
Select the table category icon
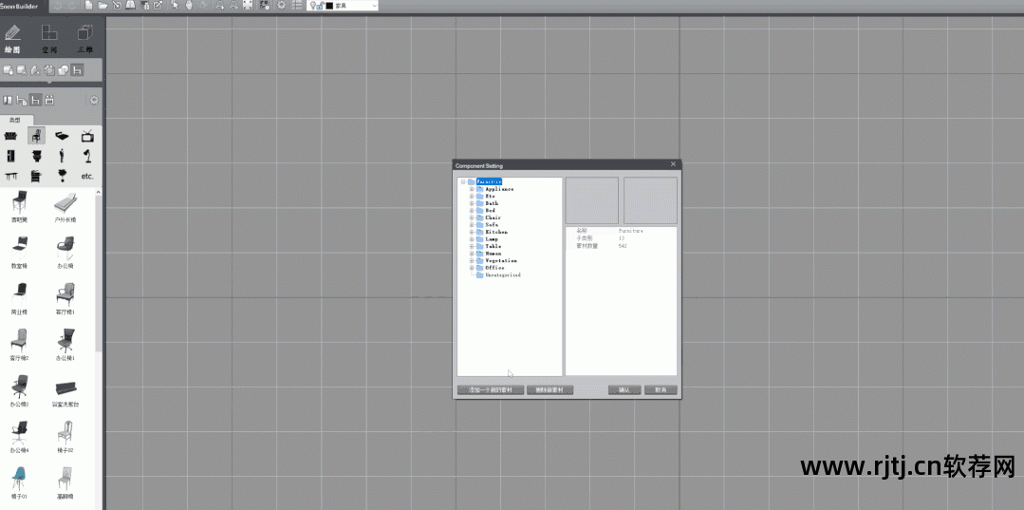pos(11,176)
